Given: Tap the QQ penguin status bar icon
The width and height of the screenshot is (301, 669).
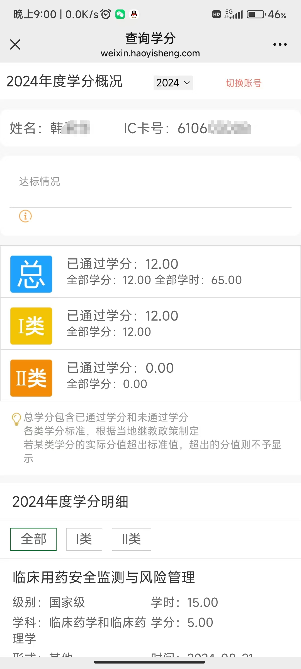Looking at the screenshot, I should [134, 14].
